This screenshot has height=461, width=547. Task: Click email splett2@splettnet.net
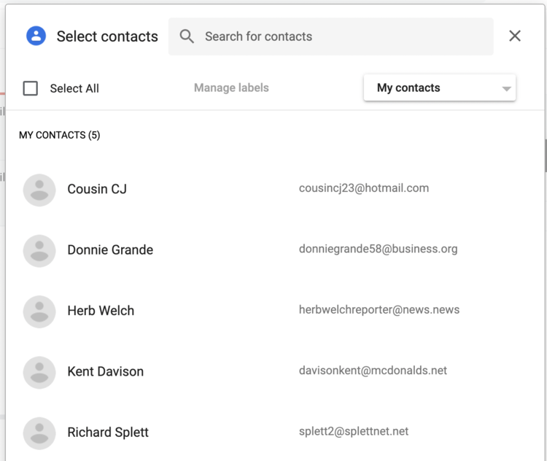(x=354, y=431)
